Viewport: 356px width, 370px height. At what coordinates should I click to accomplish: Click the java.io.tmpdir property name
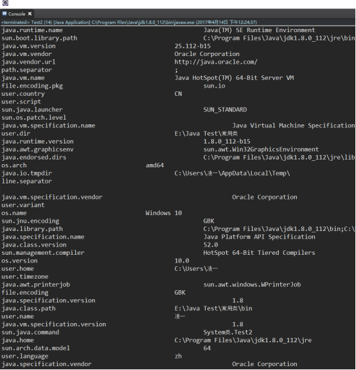tap(26, 174)
